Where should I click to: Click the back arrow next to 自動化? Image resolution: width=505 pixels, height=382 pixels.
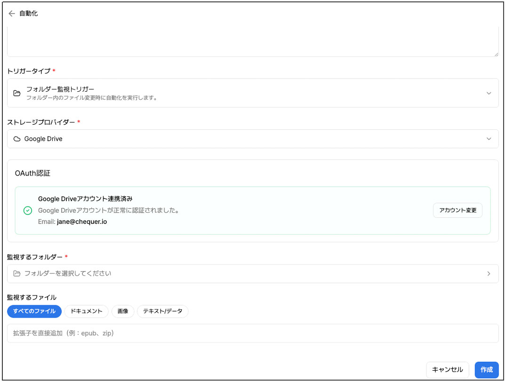pyautogui.click(x=11, y=14)
